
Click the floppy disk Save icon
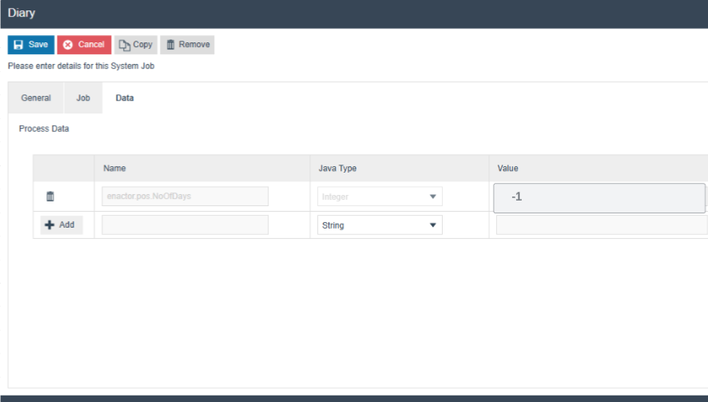tap(18, 45)
